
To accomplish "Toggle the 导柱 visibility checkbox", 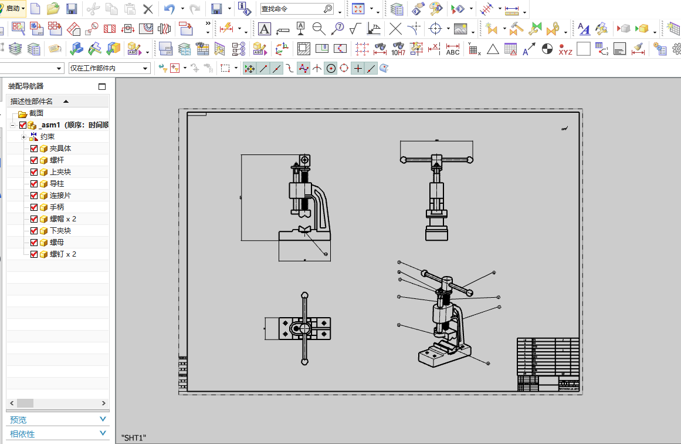I will pyautogui.click(x=34, y=183).
